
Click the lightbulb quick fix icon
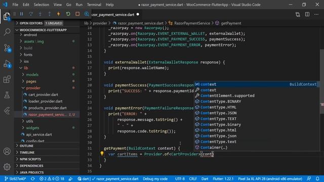pyautogui.click(x=102, y=153)
